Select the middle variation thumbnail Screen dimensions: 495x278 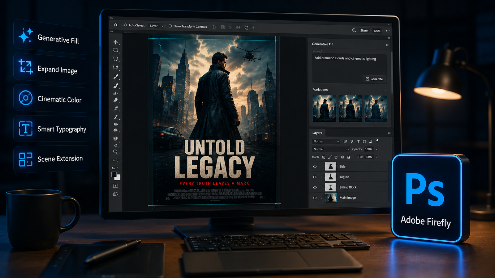tap(350, 108)
